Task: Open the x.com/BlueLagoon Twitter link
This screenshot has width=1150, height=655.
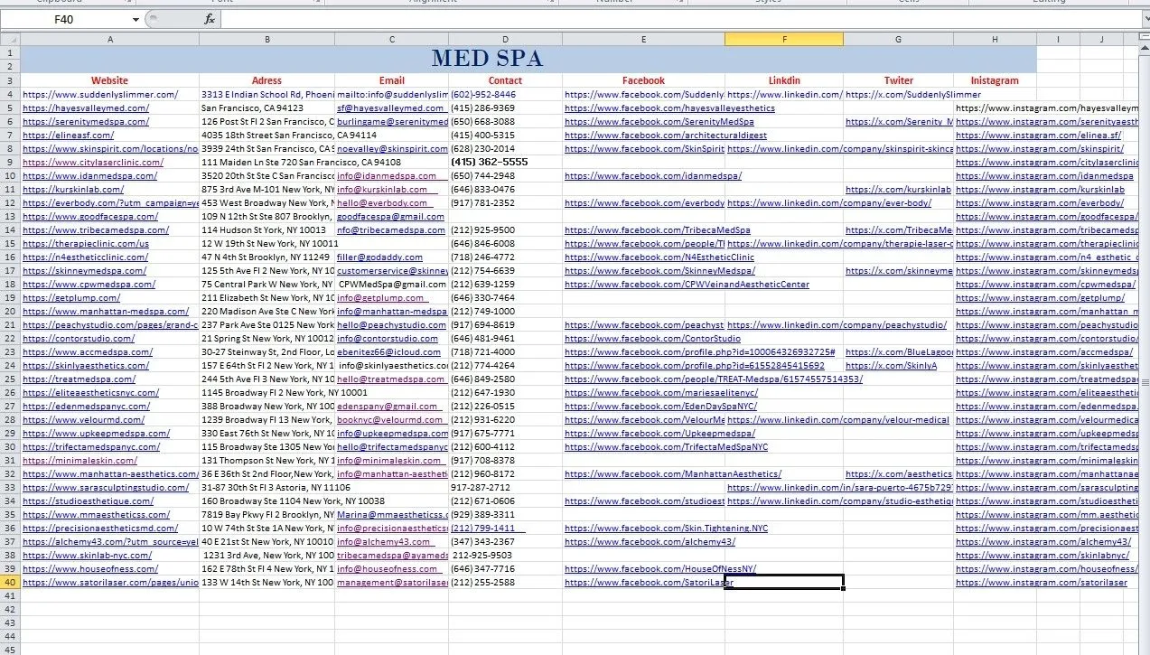Action: click(x=899, y=351)
